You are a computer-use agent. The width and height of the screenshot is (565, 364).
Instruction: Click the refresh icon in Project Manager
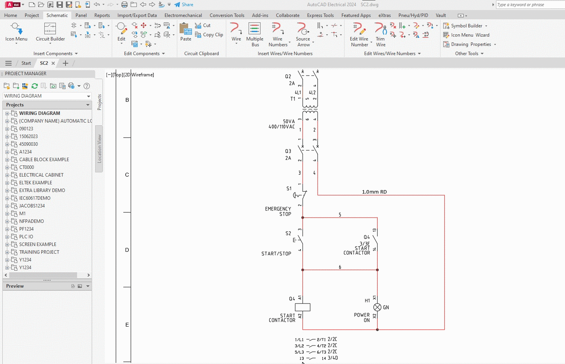[34, 86]
